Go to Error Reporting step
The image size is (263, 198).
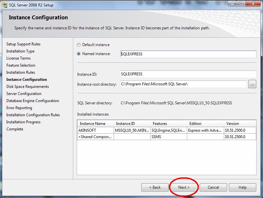[19, 108]
